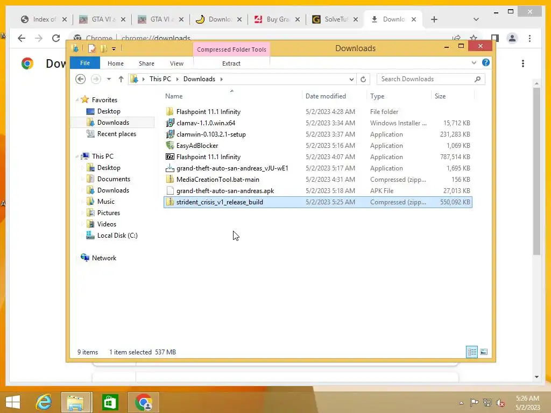Click the Chrome page vertical scrollbar
The height and width of the screenshot is (413, 551).
(536, 172)
